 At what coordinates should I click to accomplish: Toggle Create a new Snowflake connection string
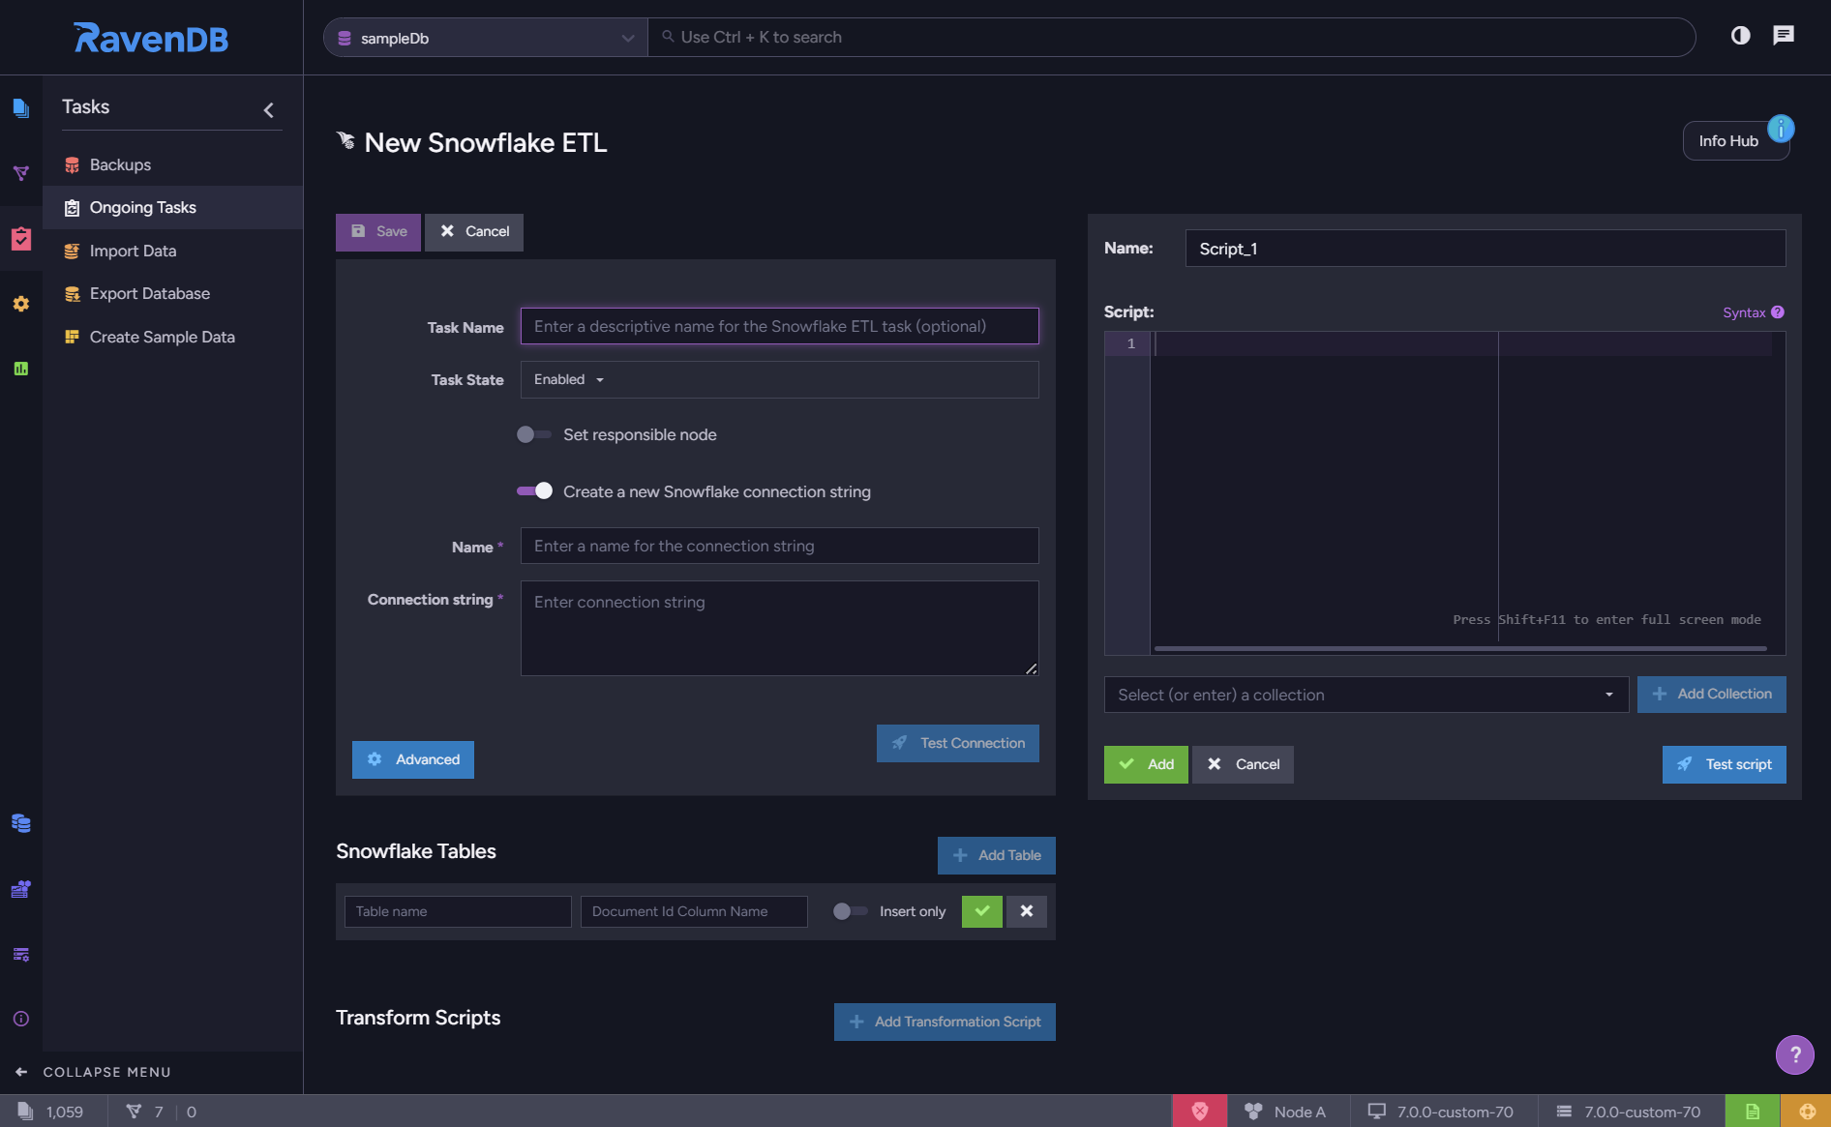coord(534,490)
